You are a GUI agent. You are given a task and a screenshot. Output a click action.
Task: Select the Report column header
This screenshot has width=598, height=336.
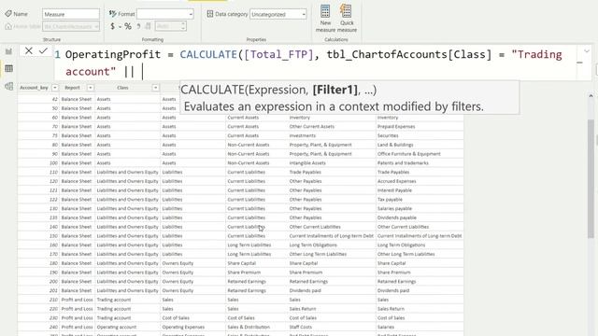point(72,88)
